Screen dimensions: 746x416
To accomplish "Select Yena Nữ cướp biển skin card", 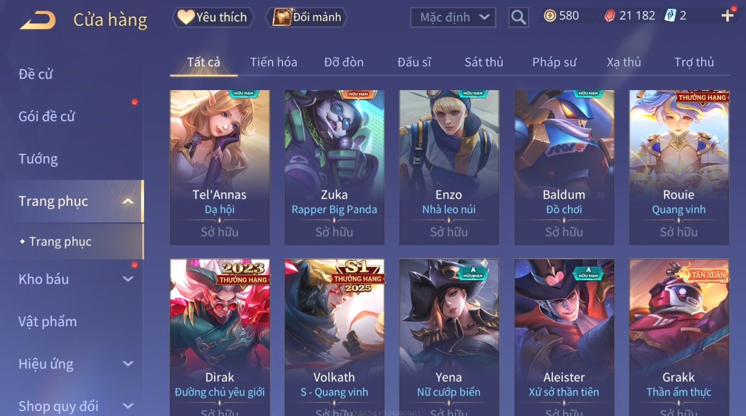I will [449, 337].
